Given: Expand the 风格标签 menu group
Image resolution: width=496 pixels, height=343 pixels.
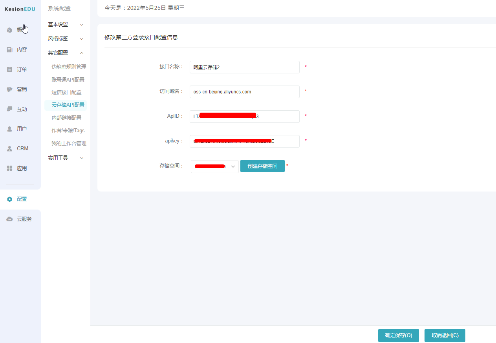Looking at the screenshot, I should pyautogui.click(x=66, y=39).
